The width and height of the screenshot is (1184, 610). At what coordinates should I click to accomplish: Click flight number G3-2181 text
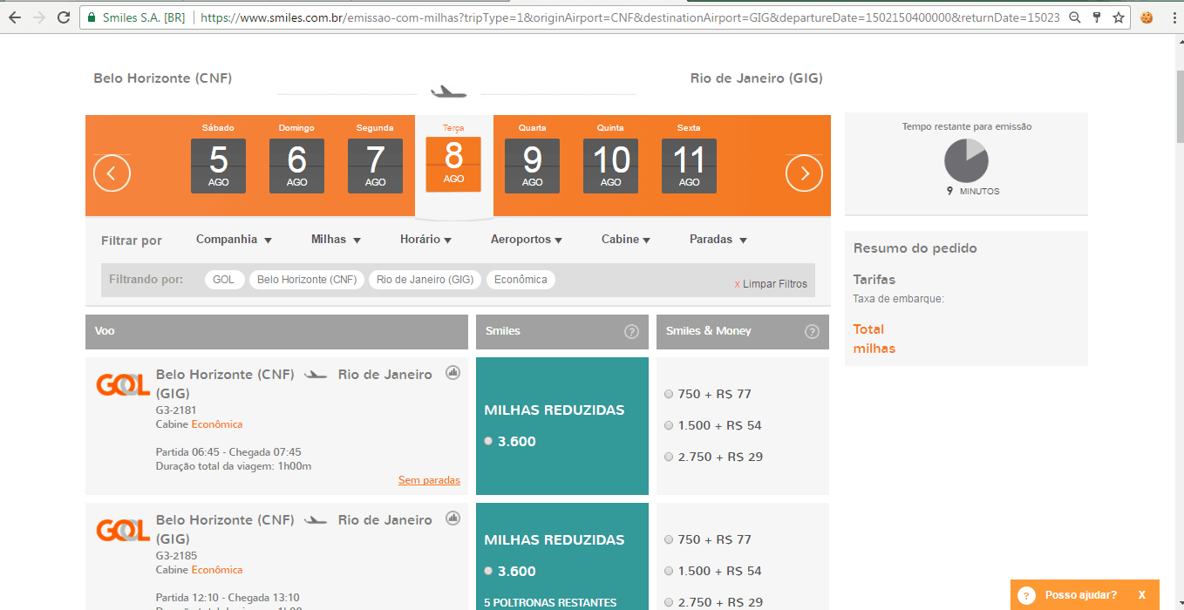pos(176,410)
